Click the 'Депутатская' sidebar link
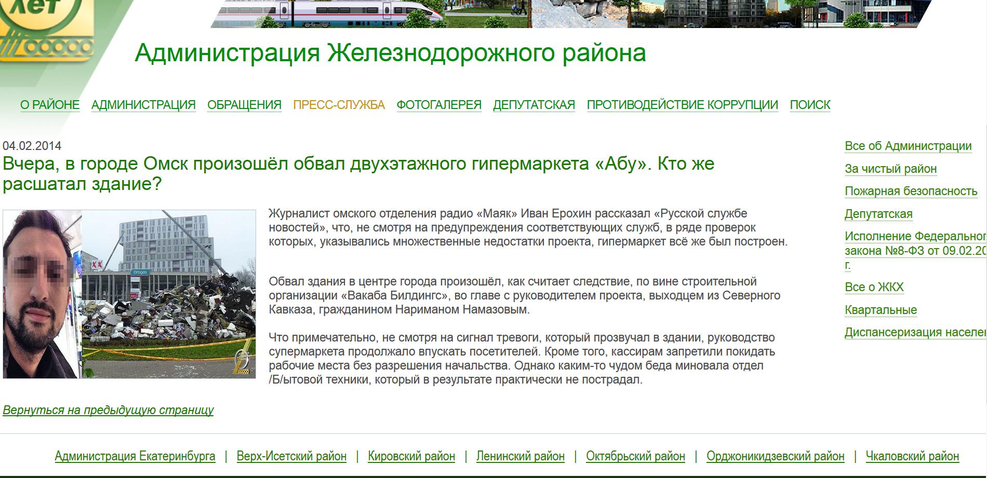Viewport: 987px width, 478px height. 878,214
